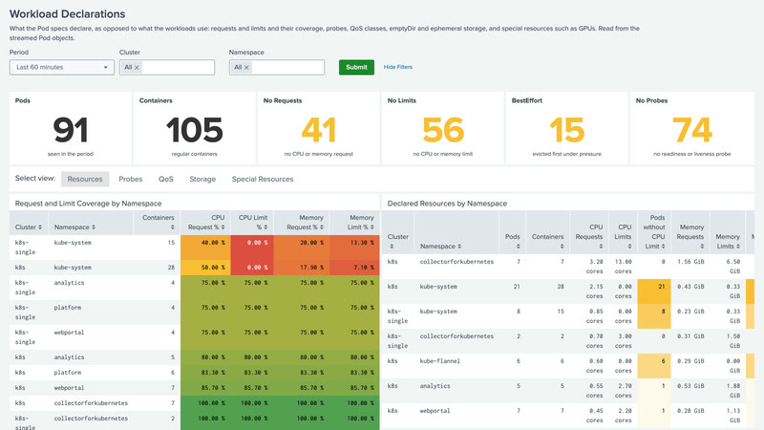This screenshot has height=430, width=764.
Task: Click the Pods 91 summary panel
Action: (x=70, y=128)
